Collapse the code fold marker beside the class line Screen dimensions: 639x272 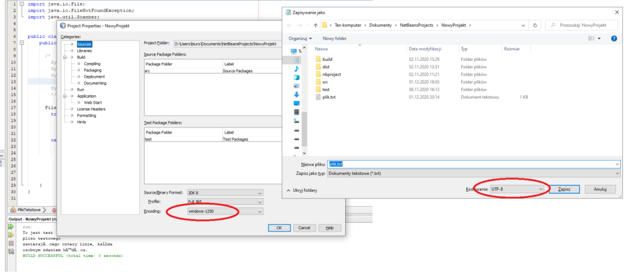22,43
